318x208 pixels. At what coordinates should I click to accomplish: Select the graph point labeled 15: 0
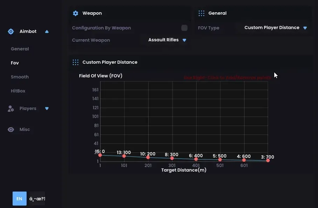100,155
